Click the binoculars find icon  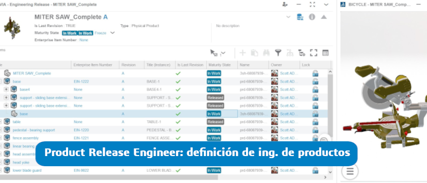(x=266, y=53)
